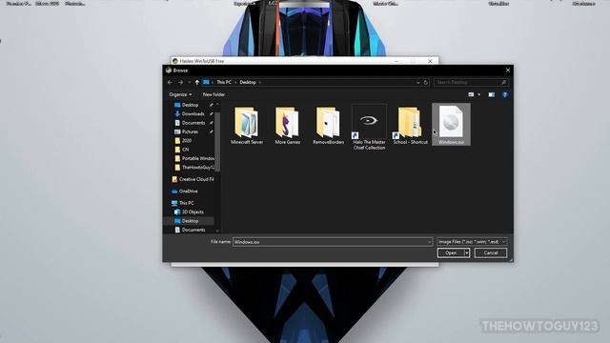The width and height of the screenshot is (610, 343).
Task: Go back using the back arrow
Action: (170, 83)
